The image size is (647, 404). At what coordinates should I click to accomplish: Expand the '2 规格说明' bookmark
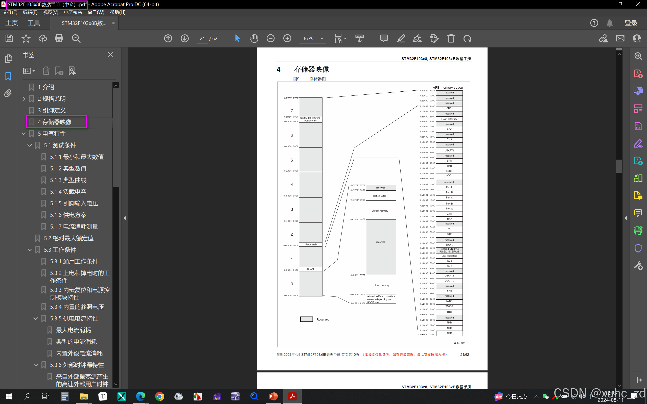(x=24, y=99)
